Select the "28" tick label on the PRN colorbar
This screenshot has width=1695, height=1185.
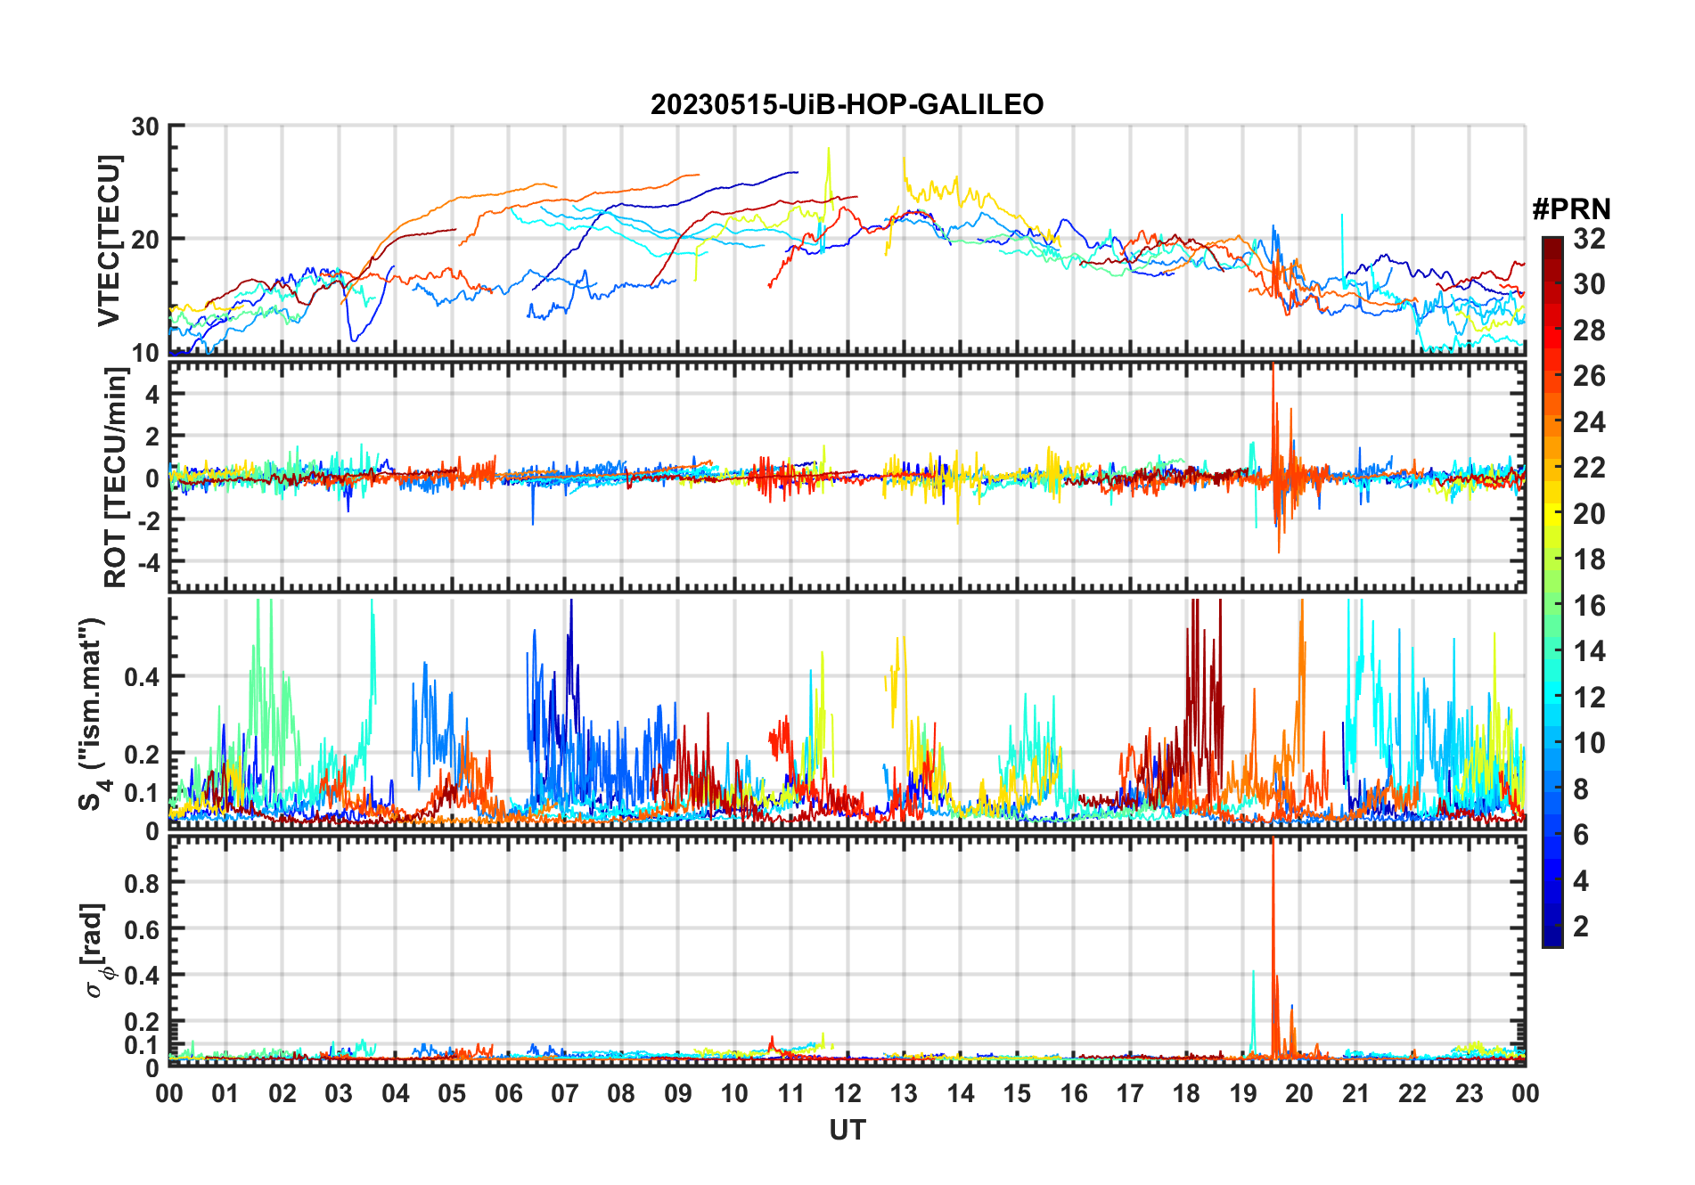[x=1589, y=331]
